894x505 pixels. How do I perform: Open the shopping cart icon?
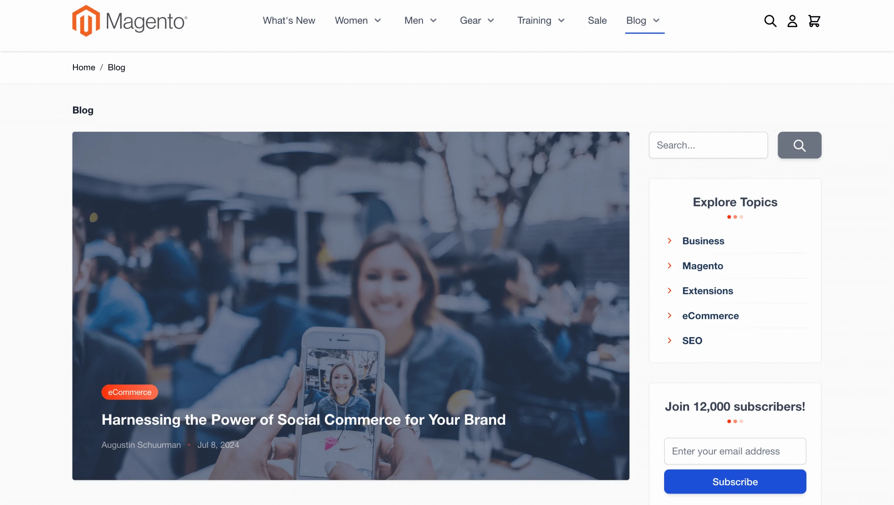814,21
